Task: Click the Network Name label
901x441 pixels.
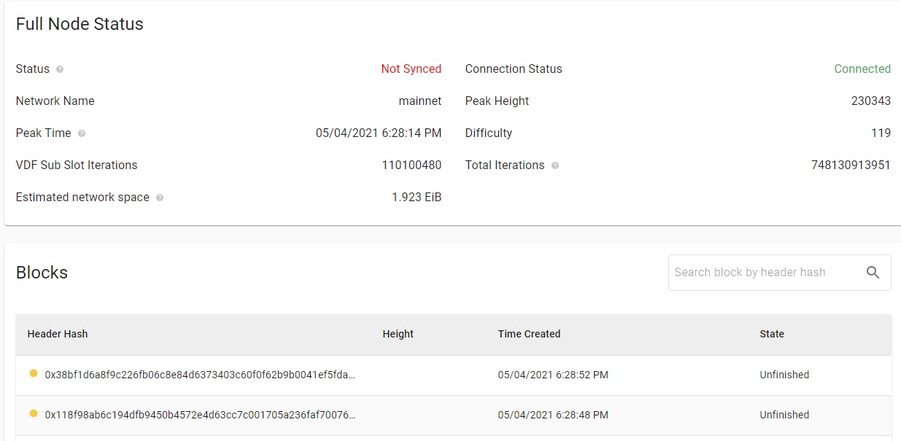Action: tap(55, 101)
